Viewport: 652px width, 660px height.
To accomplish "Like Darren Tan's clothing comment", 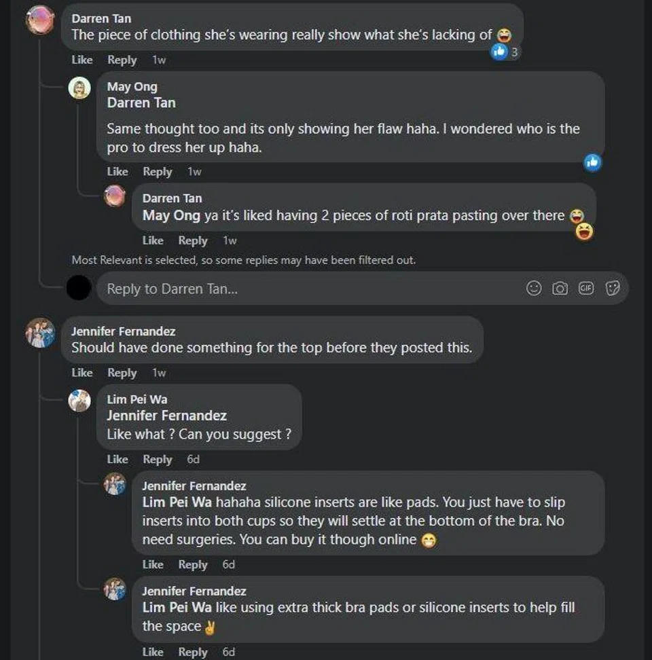I will pos(81,60).
